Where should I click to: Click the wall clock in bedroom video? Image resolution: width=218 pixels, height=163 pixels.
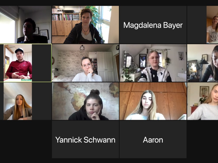(x=118, y=48)
